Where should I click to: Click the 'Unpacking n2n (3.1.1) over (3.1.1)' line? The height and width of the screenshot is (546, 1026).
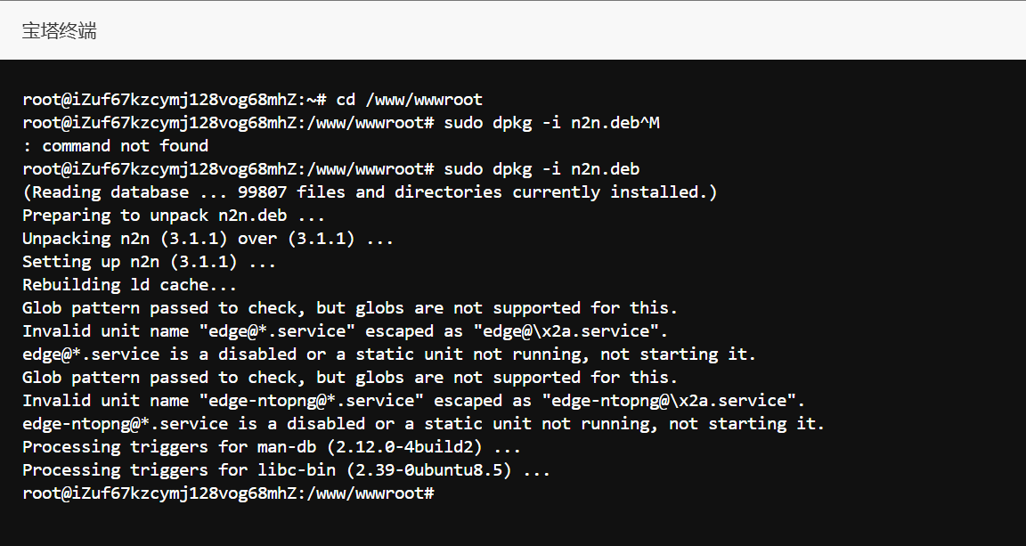click(208, 239)
